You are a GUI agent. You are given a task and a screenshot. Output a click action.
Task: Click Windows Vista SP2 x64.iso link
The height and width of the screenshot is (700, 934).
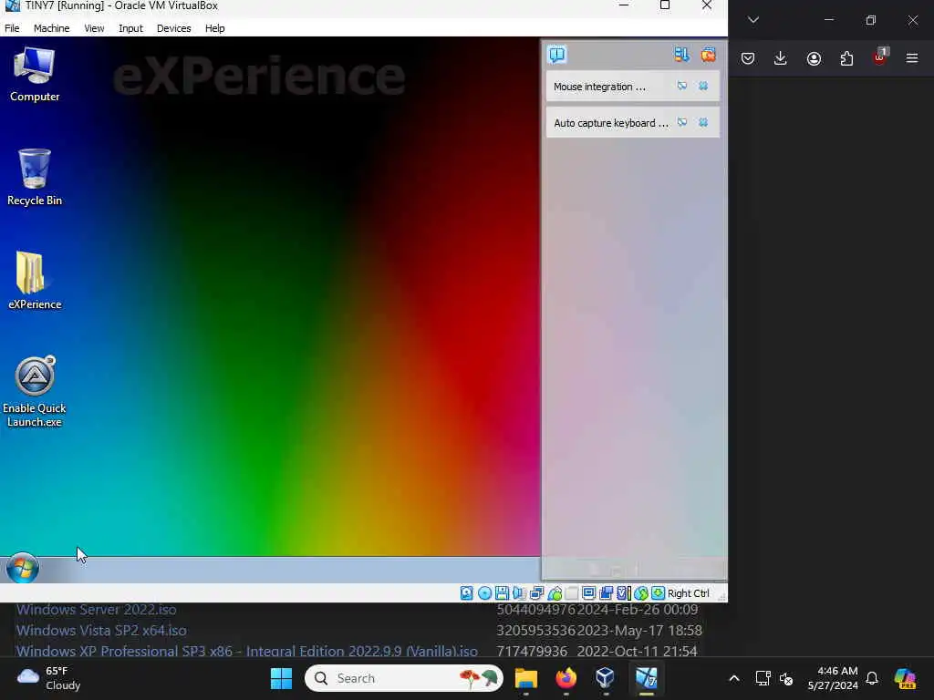coord(101,631)
